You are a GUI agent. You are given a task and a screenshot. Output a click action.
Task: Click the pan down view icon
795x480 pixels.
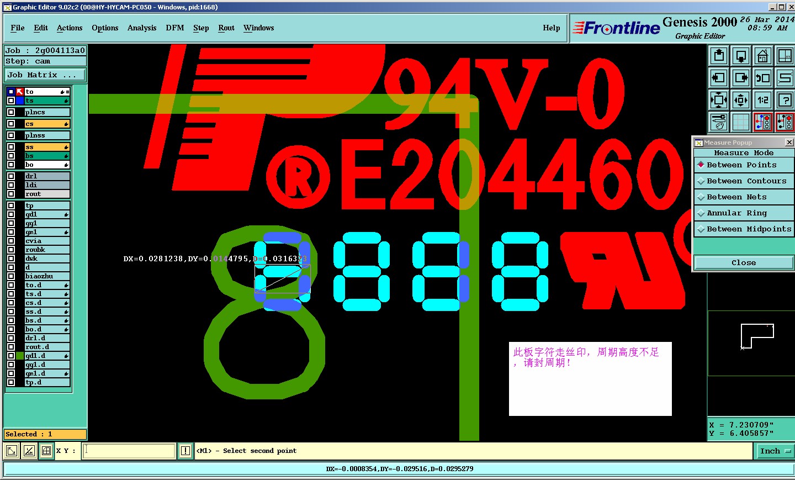coord(741,56)
